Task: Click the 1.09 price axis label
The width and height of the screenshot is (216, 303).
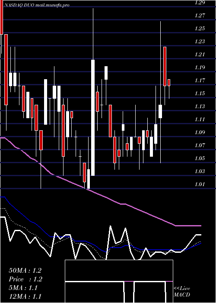Action: pyautogui.click(x=200, y=132)
